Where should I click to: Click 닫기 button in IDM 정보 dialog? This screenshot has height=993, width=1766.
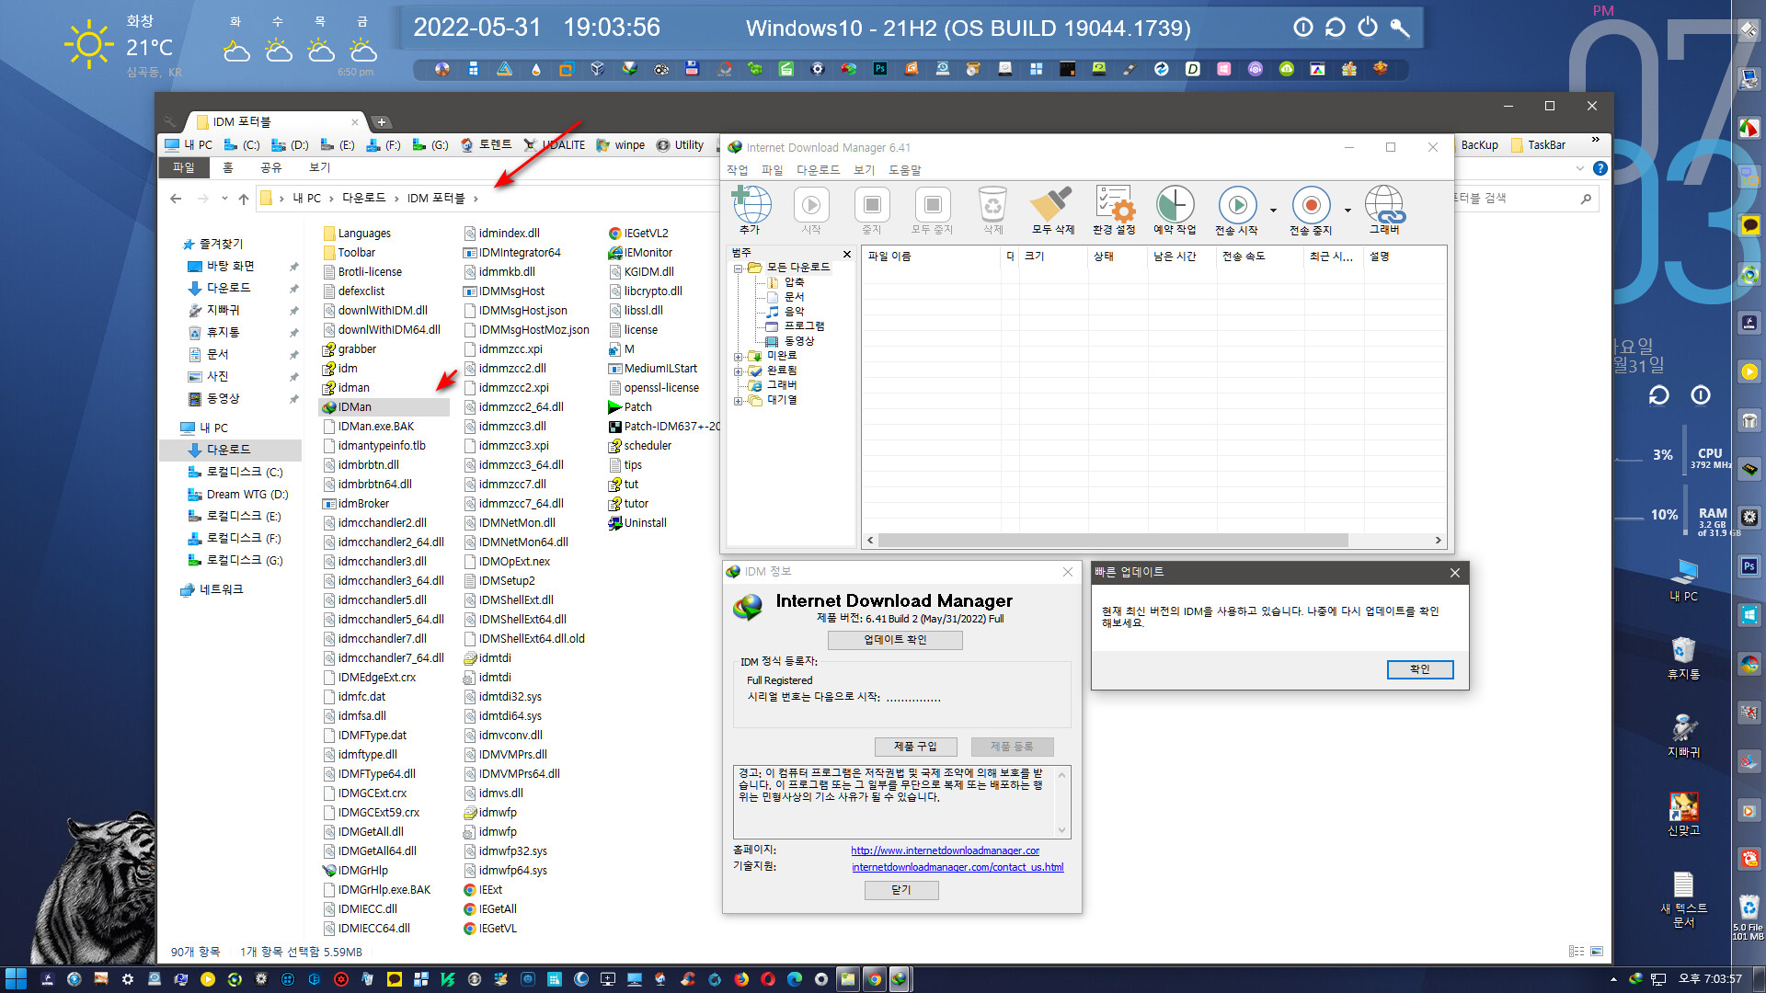(901, 890)
